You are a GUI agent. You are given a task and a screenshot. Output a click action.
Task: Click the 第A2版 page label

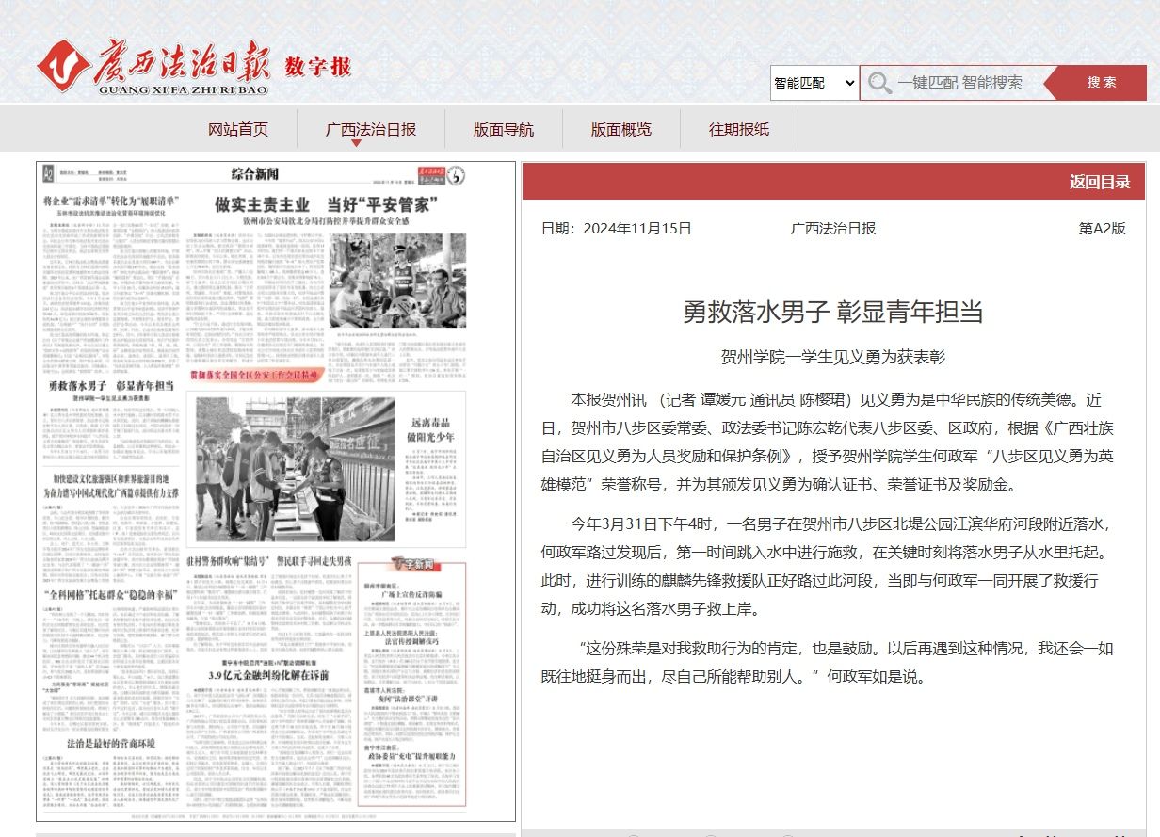pyautogui.click(x=1102, y=228)
